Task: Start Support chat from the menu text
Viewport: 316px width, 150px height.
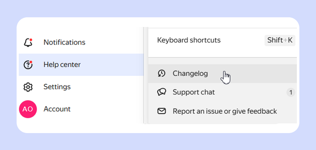Action: (x=194, y=92)
